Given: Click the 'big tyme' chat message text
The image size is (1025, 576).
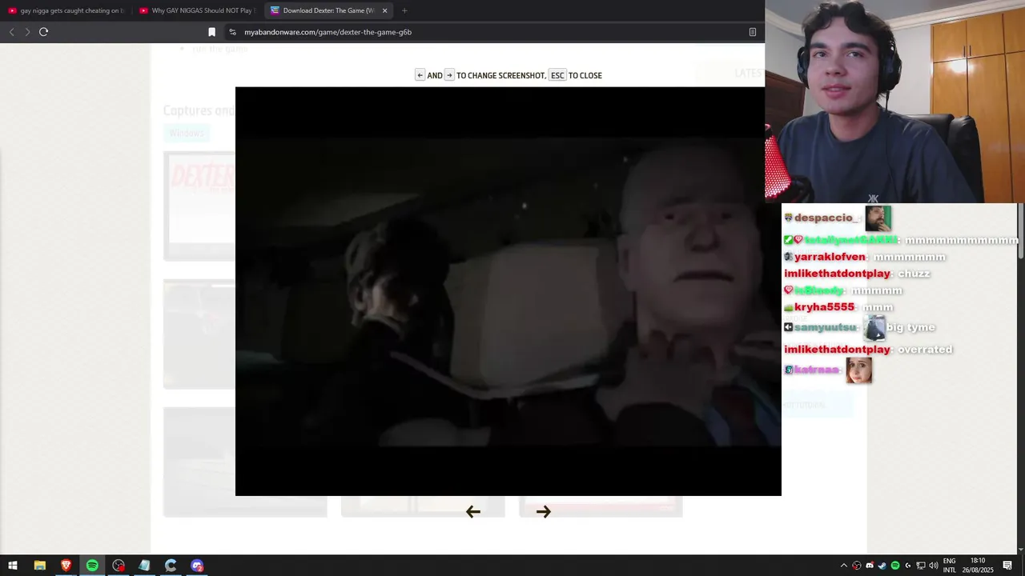Looking at the screenshot, I should [x=910, y=327].
